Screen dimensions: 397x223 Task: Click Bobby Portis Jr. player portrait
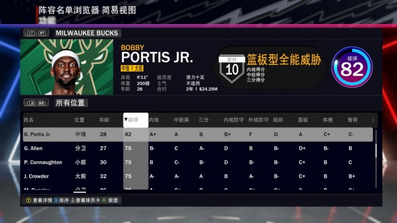point(67,67)
